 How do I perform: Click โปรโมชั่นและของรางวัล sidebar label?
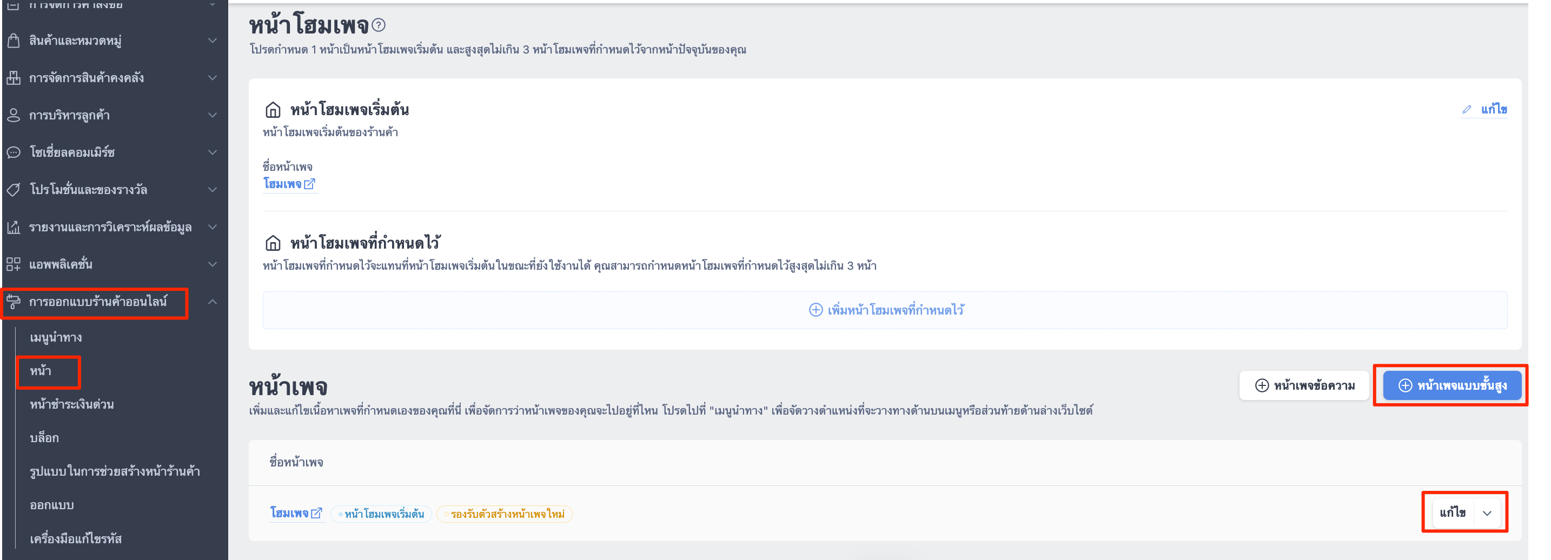[89, 190]
